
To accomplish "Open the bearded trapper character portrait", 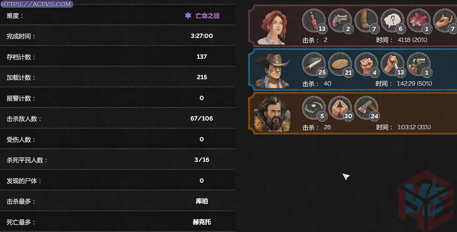I will (273, 114).
